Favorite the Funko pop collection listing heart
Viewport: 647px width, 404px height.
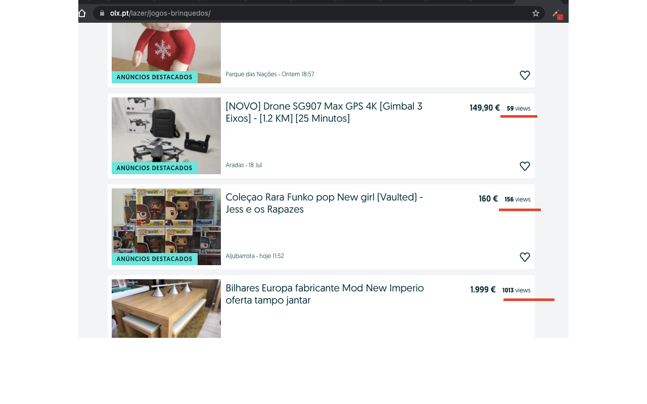click(x=525, y=257)
